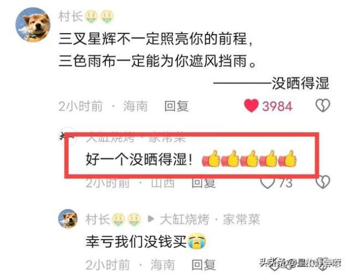Screen dimensions: 349x275
Task: Click the 3984 like count
Action: (x=277, y=106)
